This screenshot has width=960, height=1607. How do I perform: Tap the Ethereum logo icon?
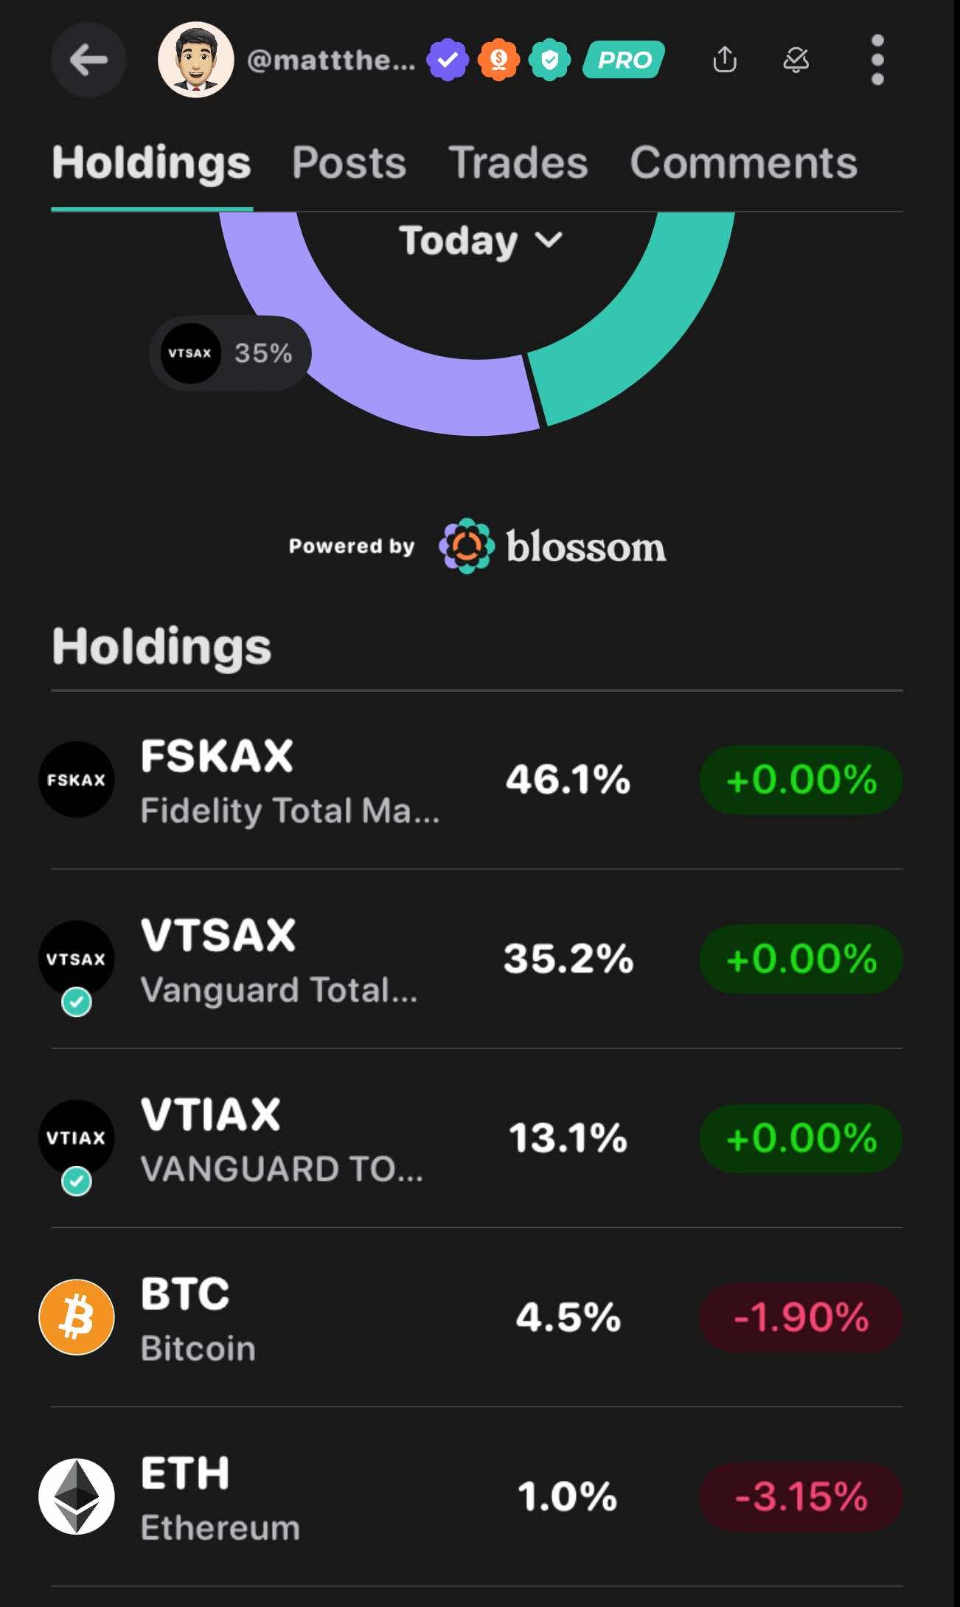pos(77,1496)
